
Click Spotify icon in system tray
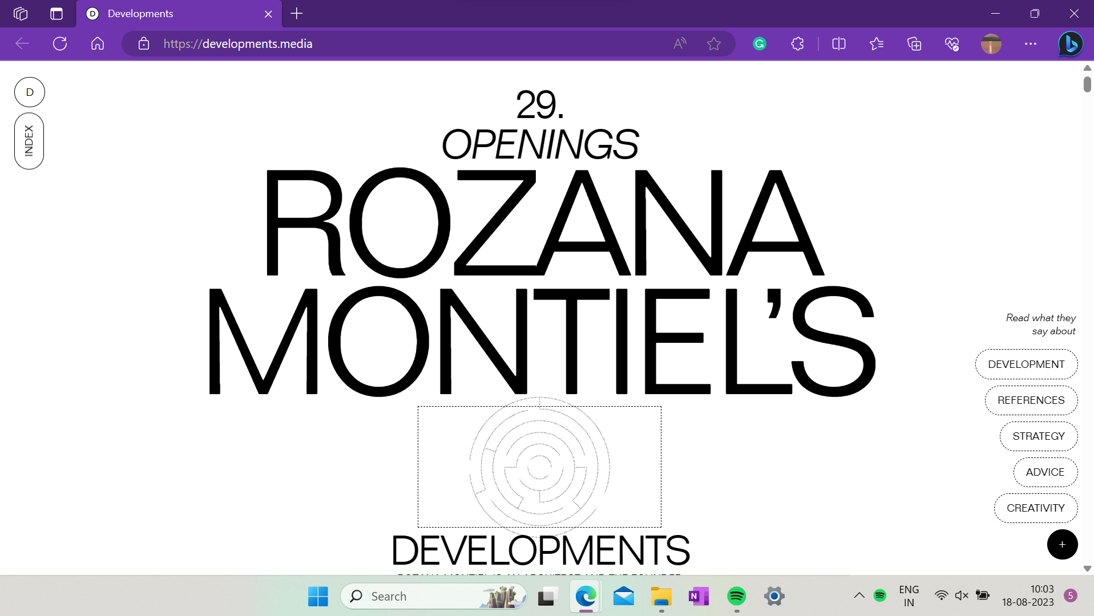(880, 596)
